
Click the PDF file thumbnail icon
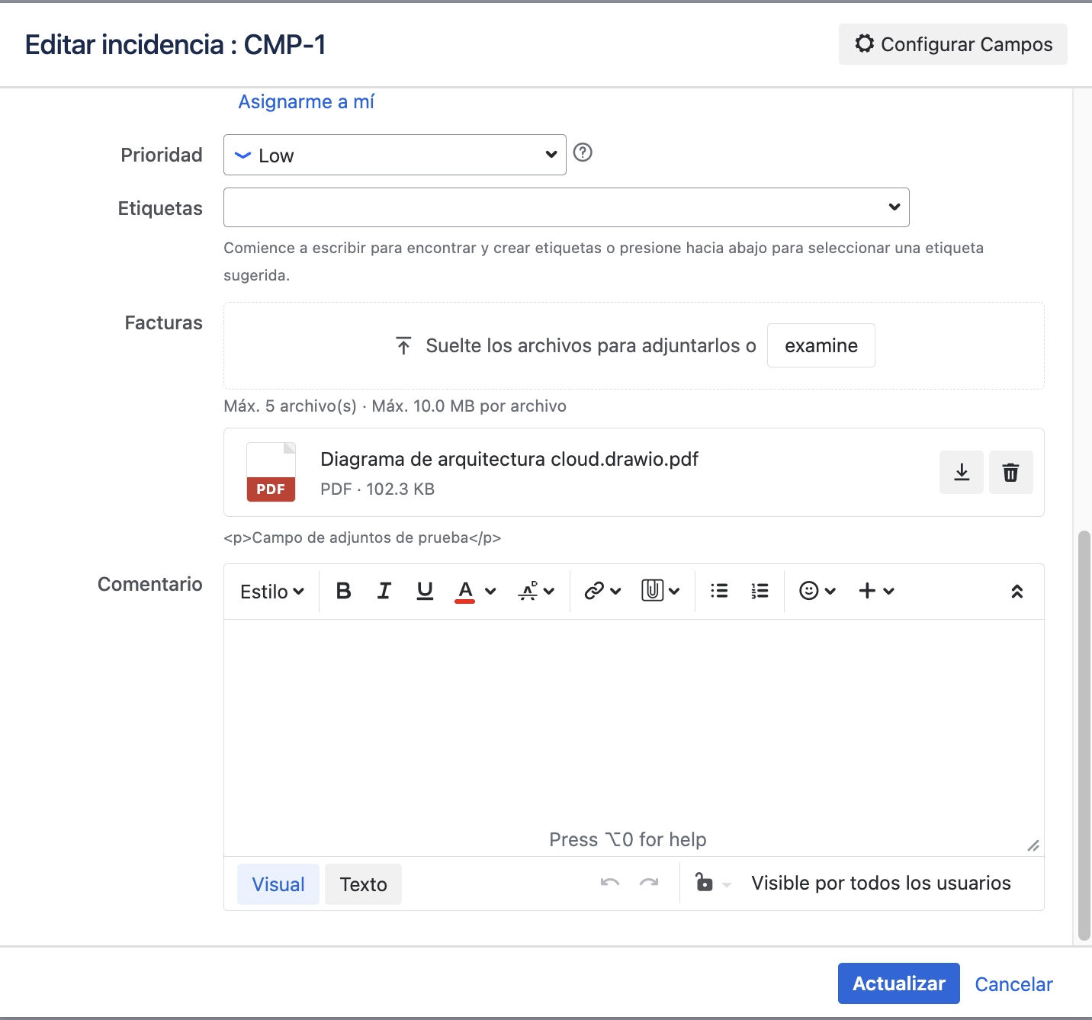[x=271, y=472]
